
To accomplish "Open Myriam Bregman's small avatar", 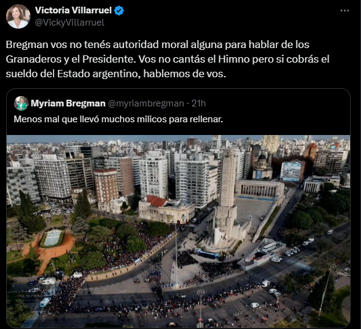I will [x=21, y=103].
